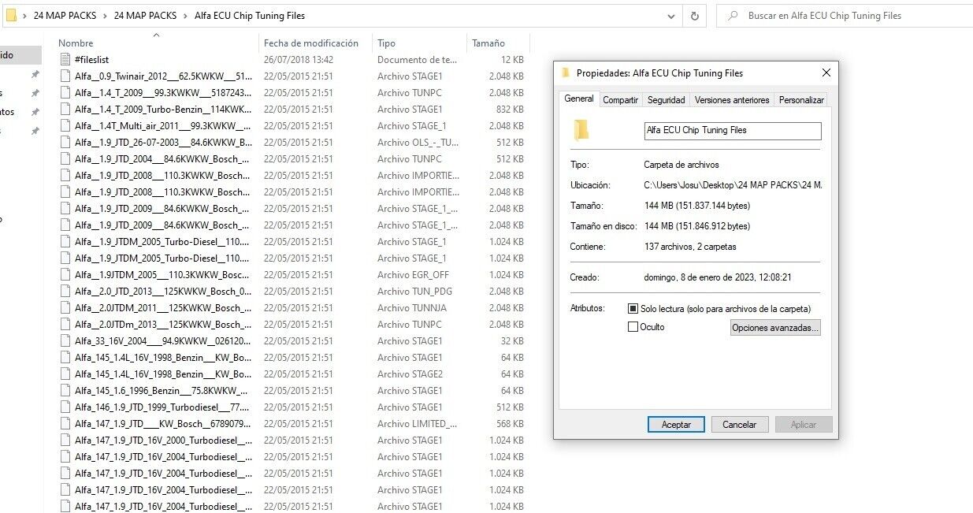Click the file icon of Alfa_145_1.6_1996_Benzin
973x513 pixels.
click(x=66, y=391)
